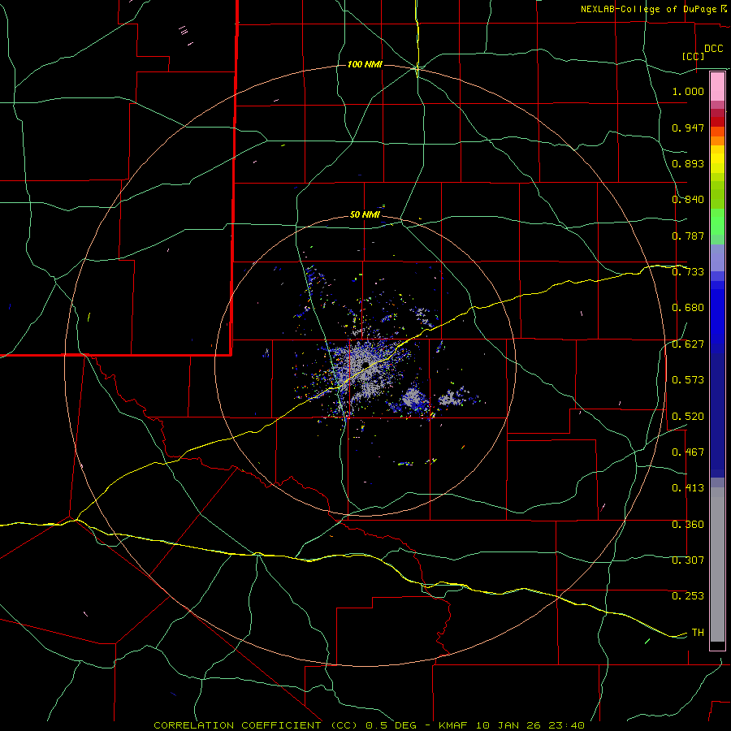The width and height of the screenshot is (731, 731).
Task: Click the lavender segment of the color bar
Action: (x=717, y=258)
